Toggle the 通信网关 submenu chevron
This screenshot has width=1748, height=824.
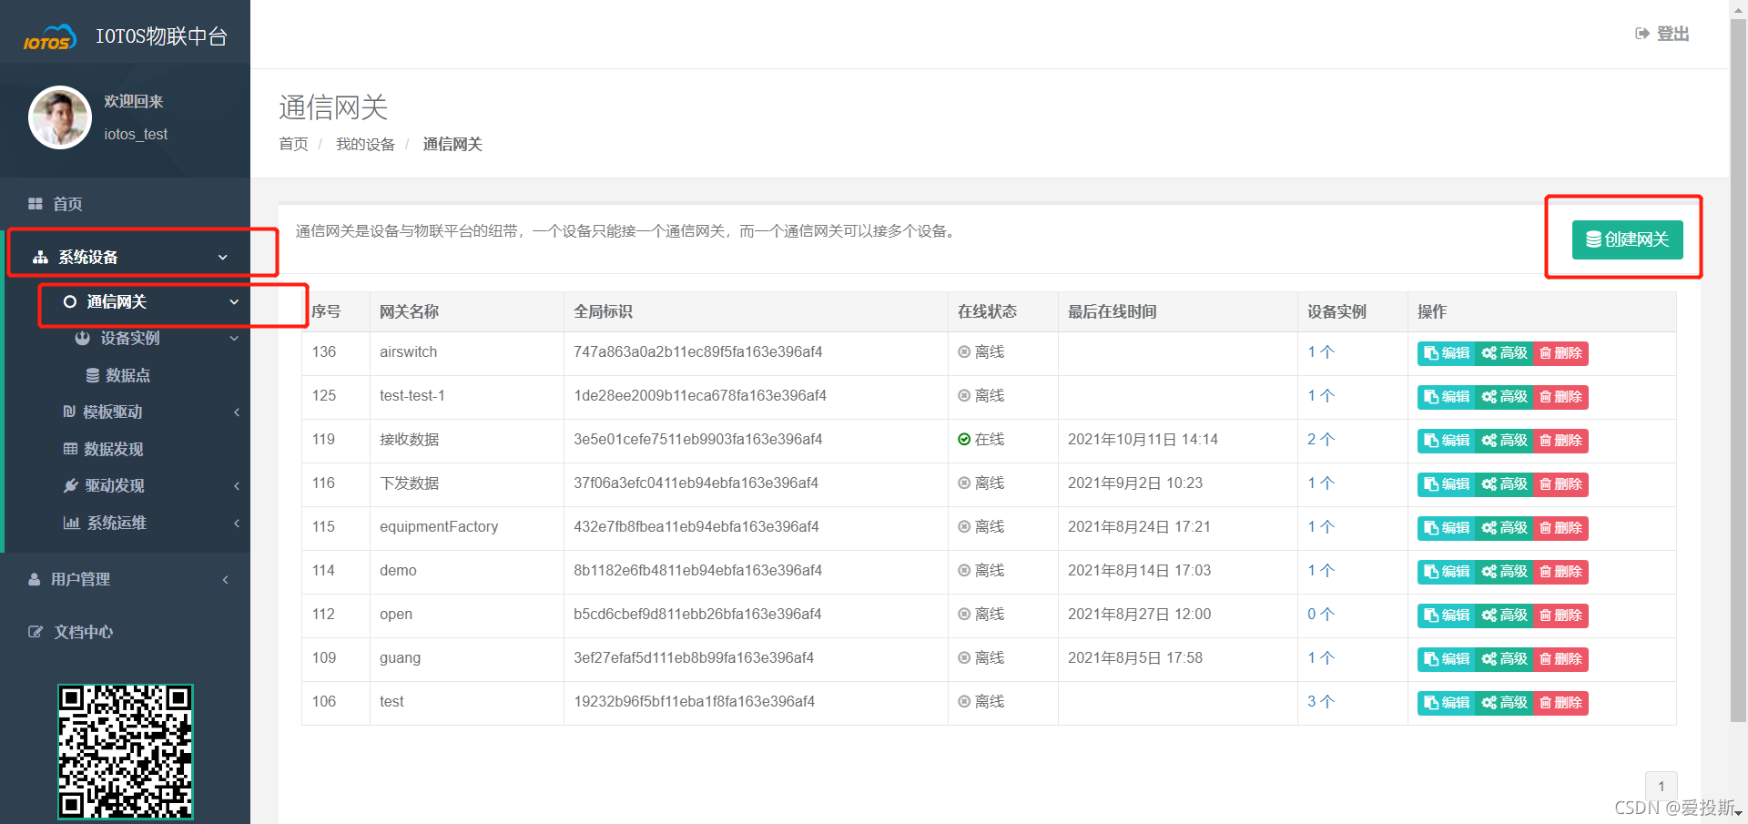click(234, 302)
